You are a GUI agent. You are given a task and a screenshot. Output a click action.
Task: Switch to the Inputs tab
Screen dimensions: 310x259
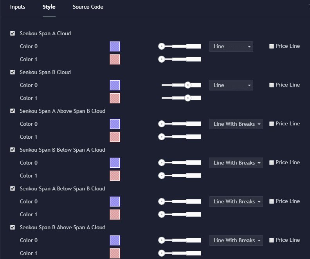click(x=18, y=7)
